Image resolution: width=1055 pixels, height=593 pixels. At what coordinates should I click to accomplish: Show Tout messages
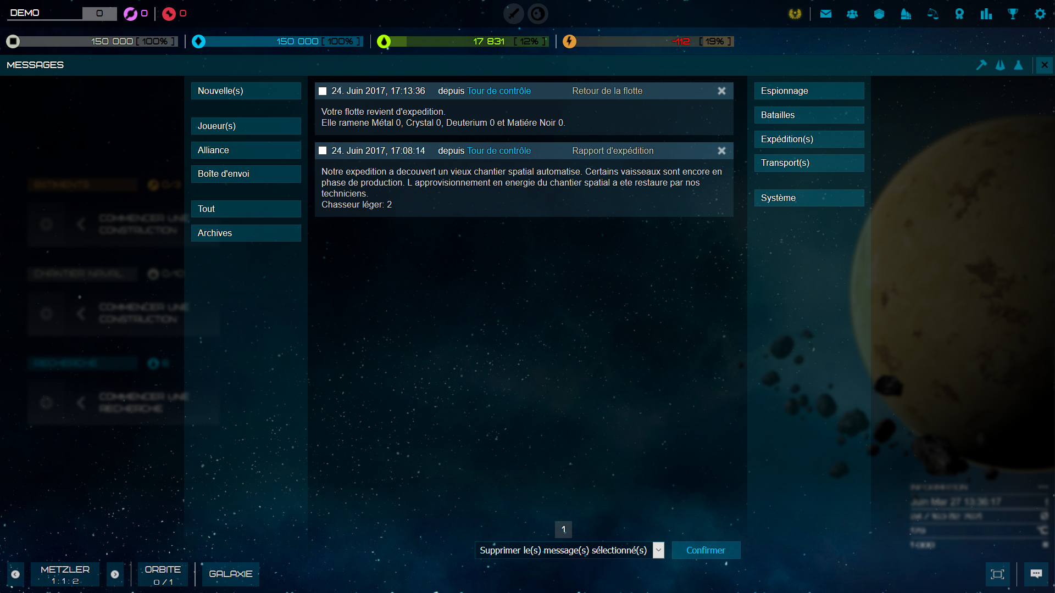click(246, 209)
